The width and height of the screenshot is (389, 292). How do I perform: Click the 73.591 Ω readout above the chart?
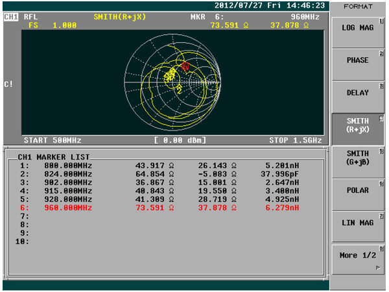click(230, 25)
